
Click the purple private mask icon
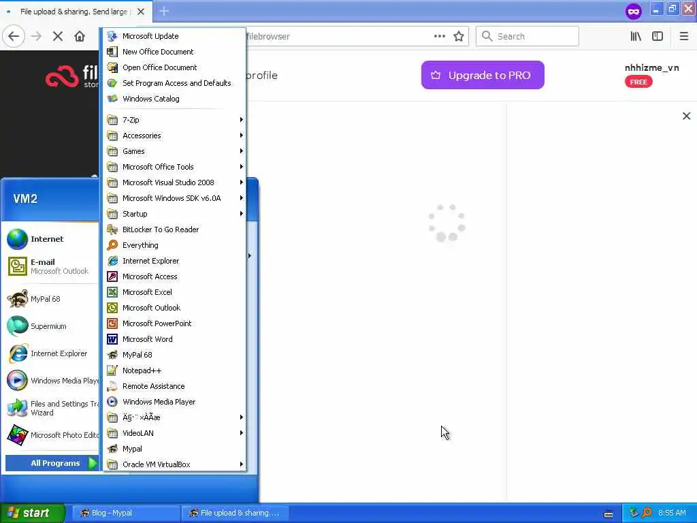pyautogui.click(x=634, y=11)
